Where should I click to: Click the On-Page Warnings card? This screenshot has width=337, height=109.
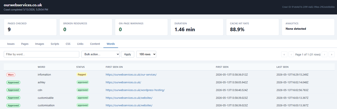(142, 27)
